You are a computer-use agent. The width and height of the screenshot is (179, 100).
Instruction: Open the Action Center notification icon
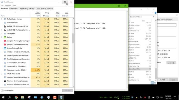175,97
